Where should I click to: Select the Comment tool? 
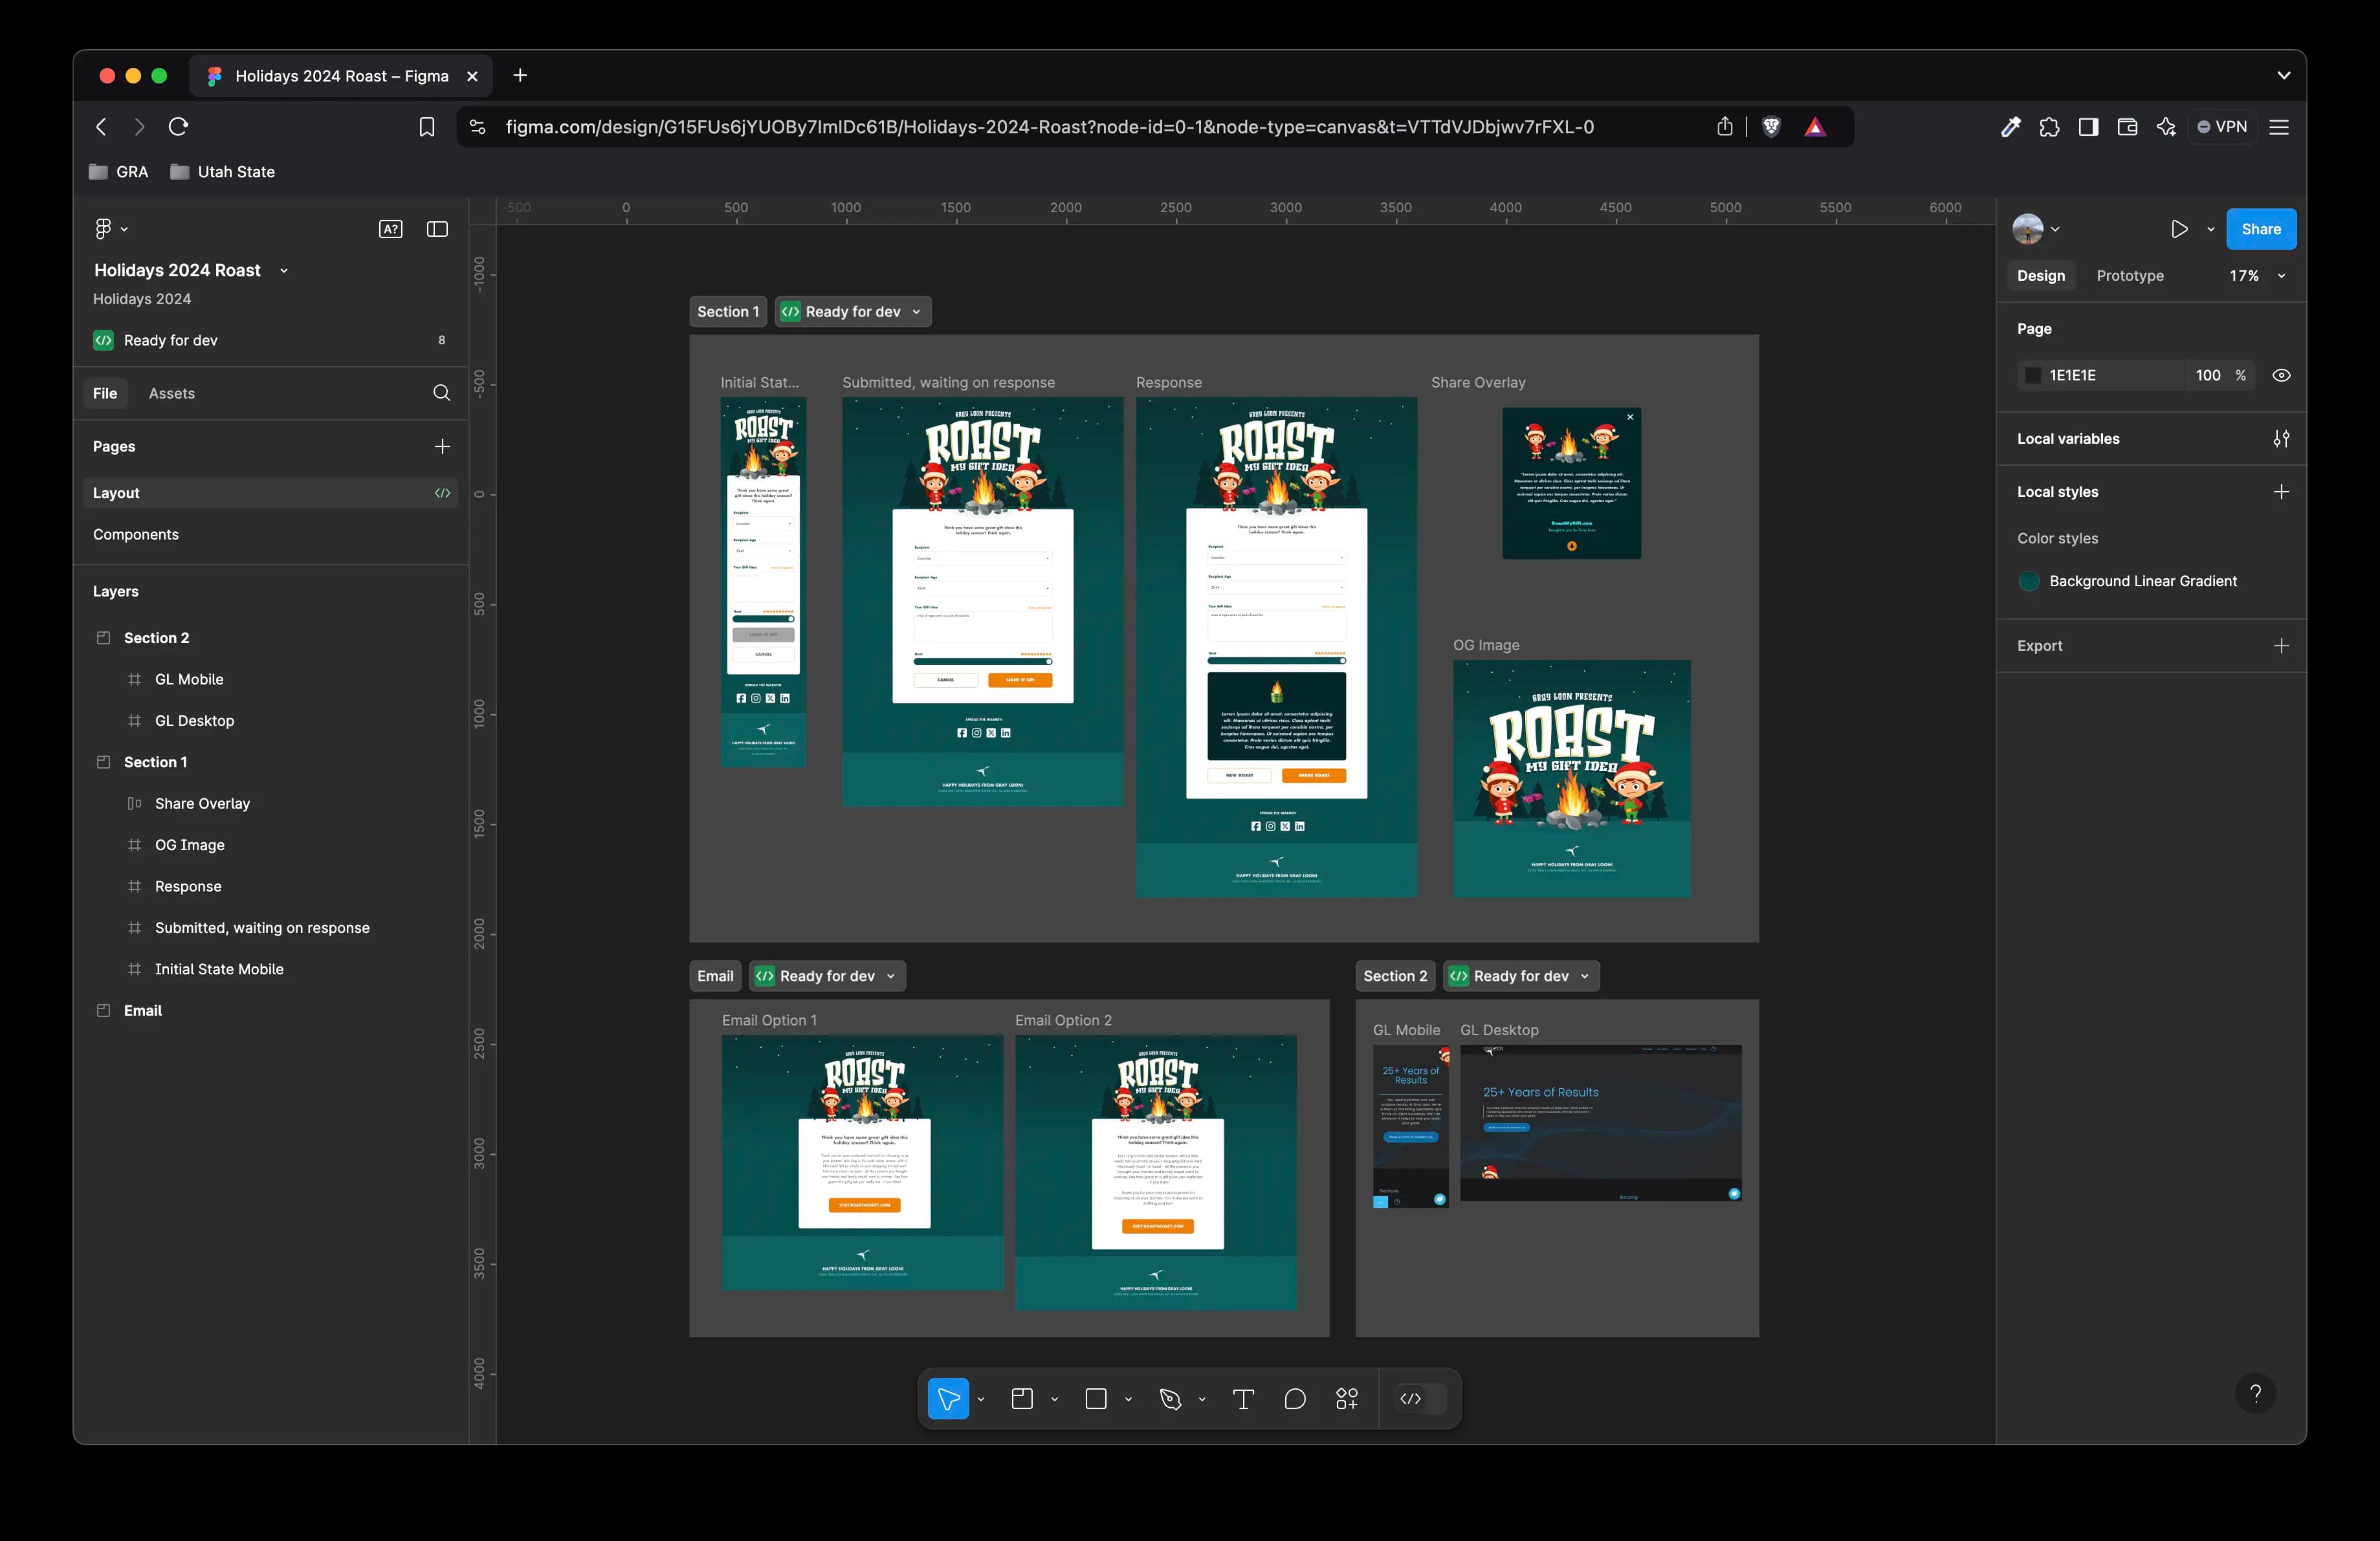click(1295, 1399)
